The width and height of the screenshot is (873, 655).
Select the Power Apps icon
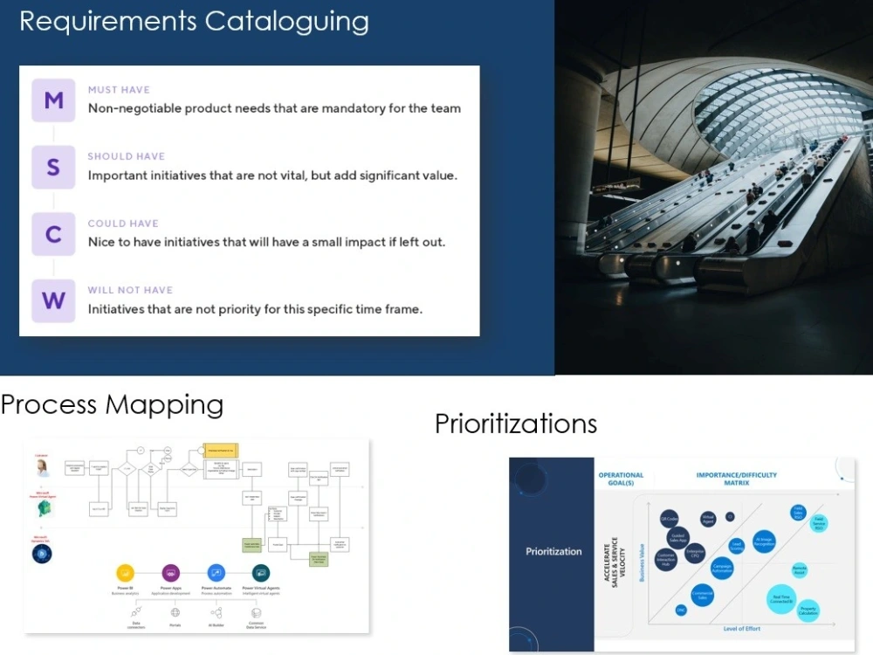[x=170, y=573]
